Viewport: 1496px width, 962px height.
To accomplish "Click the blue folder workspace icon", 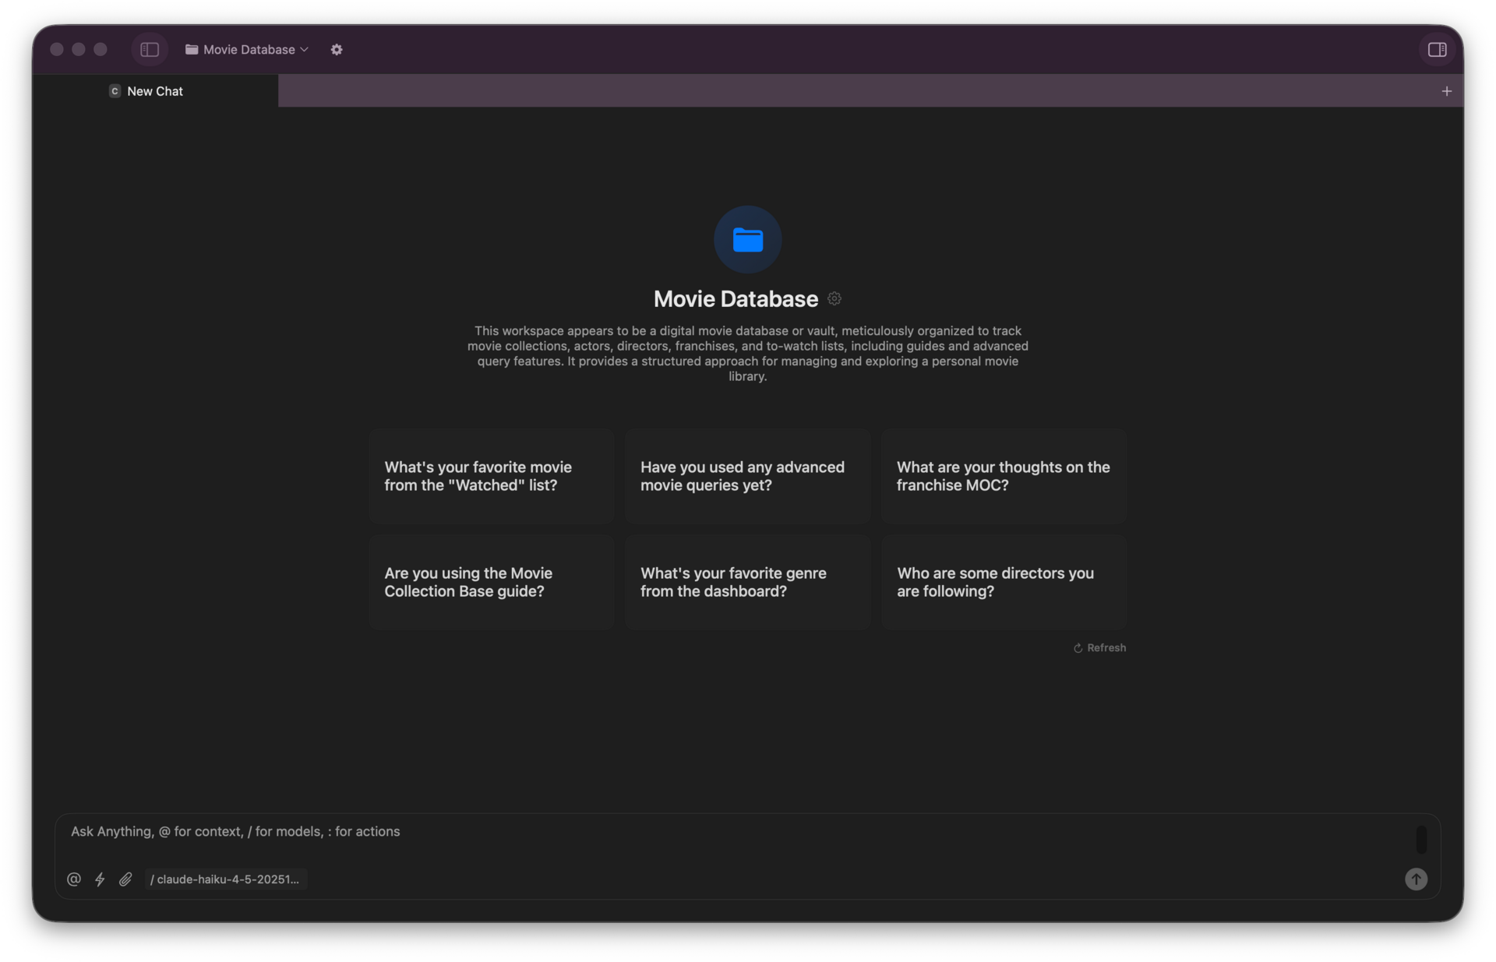I will click(x=747, y=239).
